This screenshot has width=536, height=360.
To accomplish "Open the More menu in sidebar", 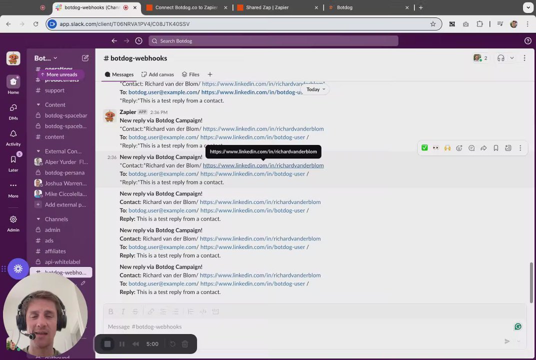I will pyautogui.click(x=13, y=189).
